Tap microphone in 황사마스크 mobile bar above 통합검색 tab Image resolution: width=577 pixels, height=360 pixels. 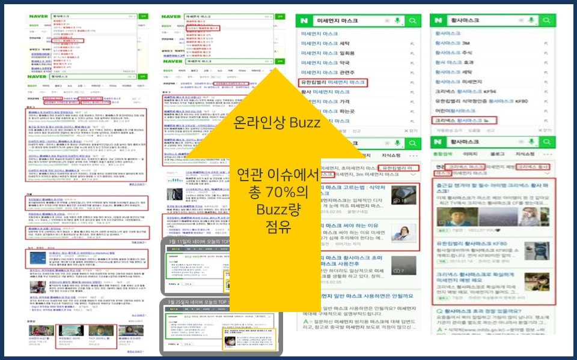pos(531,142)
